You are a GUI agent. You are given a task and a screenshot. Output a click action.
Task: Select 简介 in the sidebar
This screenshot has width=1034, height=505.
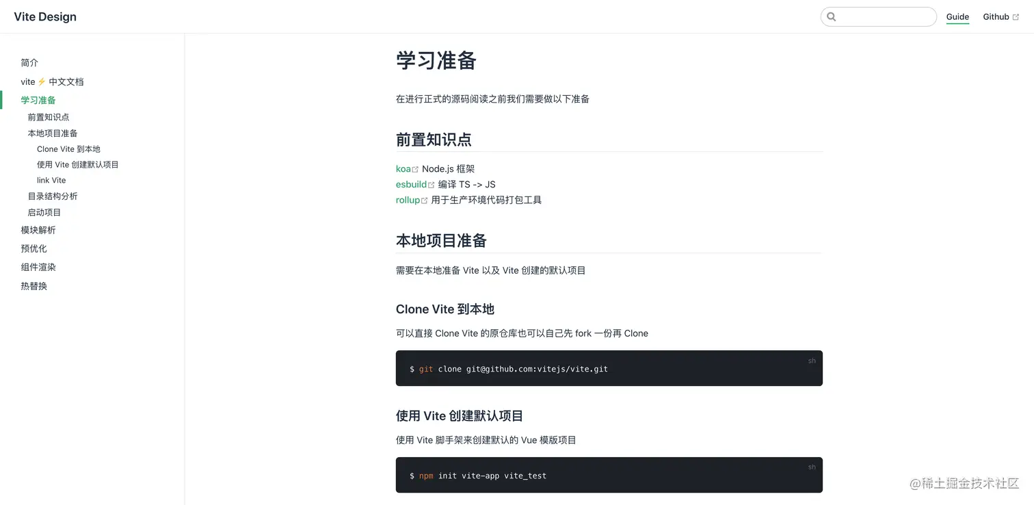coord(29,63)
